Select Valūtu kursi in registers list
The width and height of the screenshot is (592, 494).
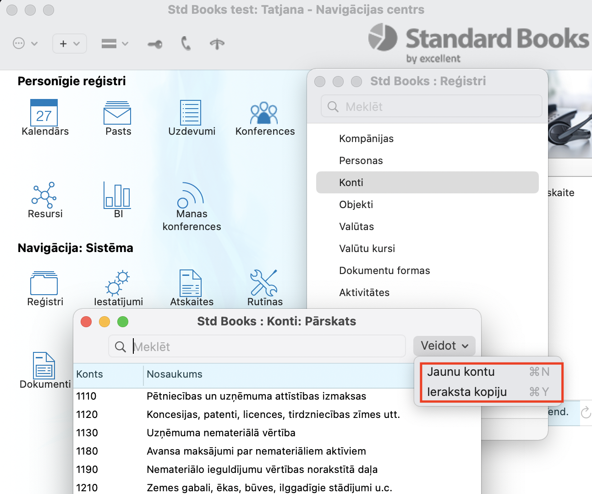click(367, 248)
